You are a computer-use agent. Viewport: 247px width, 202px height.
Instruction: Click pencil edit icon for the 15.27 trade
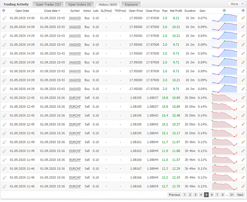(x=243, y=124)
